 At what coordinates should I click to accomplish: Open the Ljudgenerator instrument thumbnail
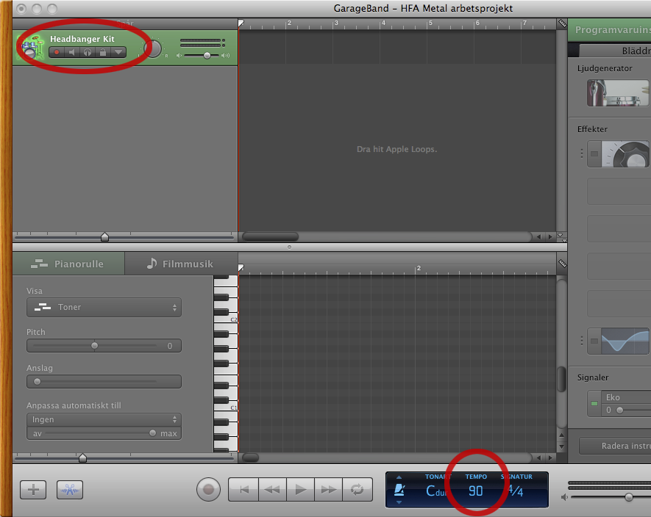(618, 93)
